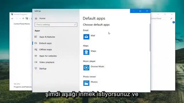Click the Groove Music app label
Viewport: 184px width, 103px height.
click(97, 66)
